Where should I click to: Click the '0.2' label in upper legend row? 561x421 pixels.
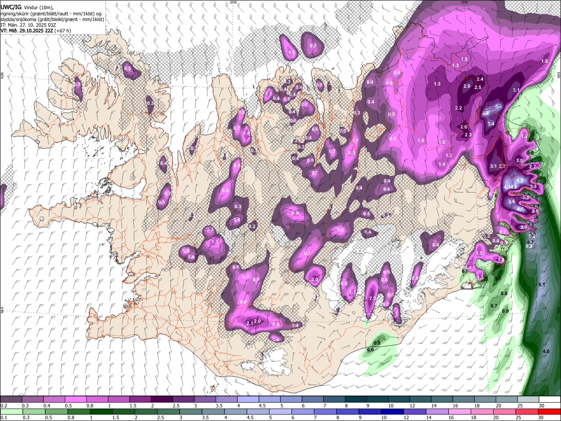(x=4, y=406)
